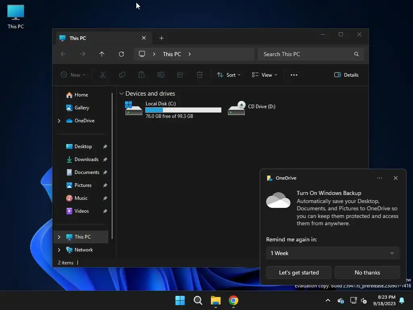Click the search magnifier in Search This PC
This screenshot has width=413, height=310.
pos(357,54)
